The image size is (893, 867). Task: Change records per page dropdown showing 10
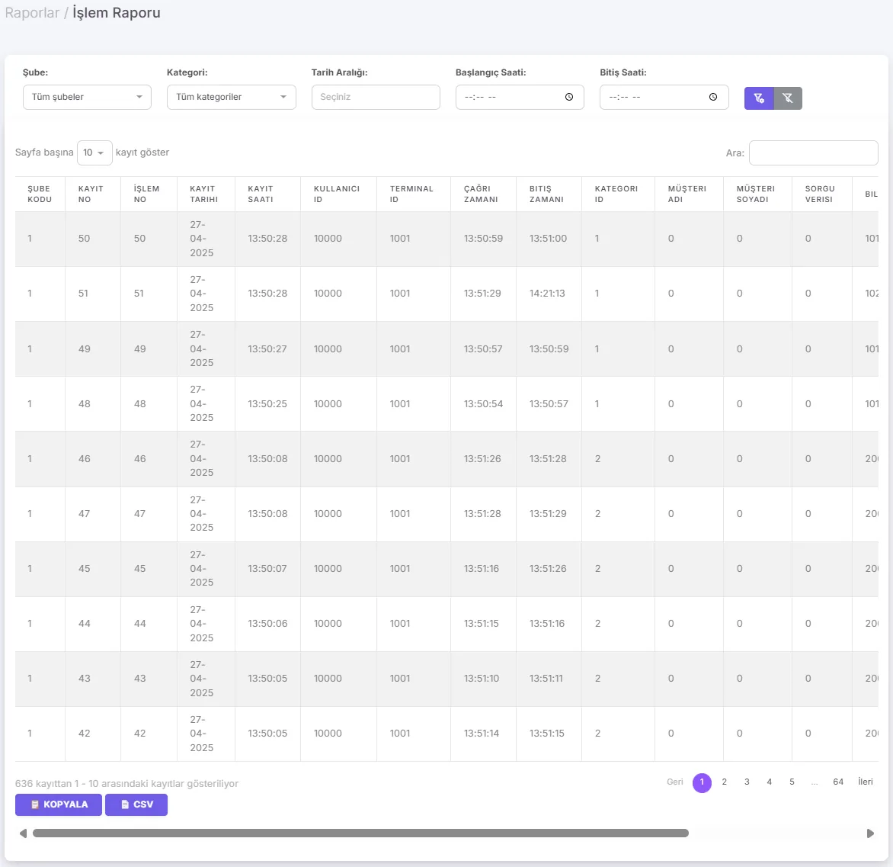coord(94,153)
